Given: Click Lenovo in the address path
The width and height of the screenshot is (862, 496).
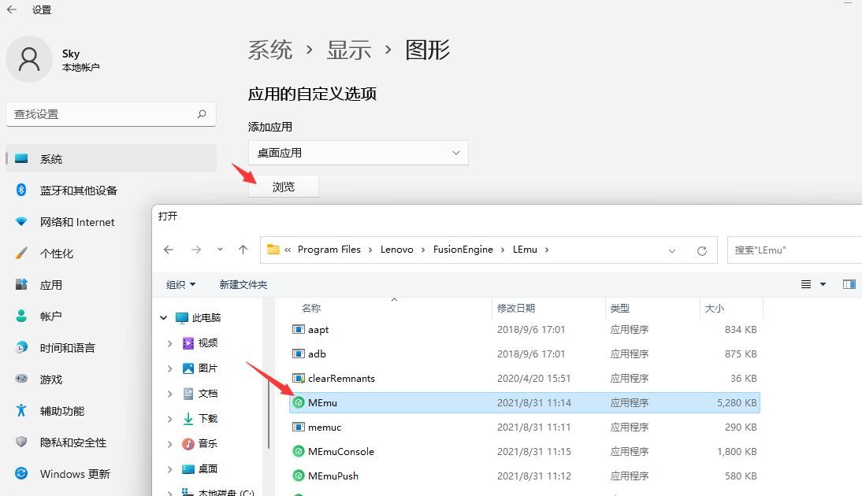Looking at the screenshot, I should 397,250.
